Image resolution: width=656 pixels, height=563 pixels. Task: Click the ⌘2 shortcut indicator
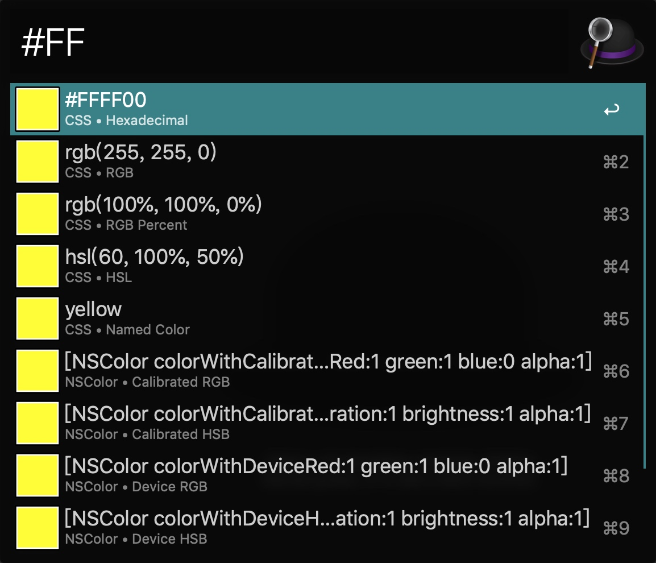[x=616, y=162]
